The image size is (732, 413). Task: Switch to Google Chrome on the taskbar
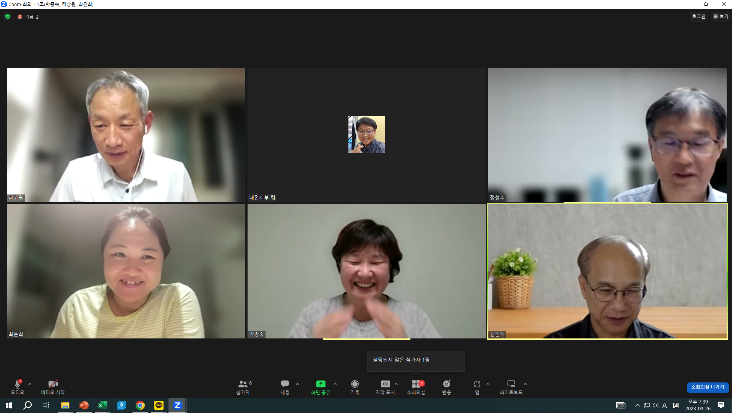pos(140,405)
